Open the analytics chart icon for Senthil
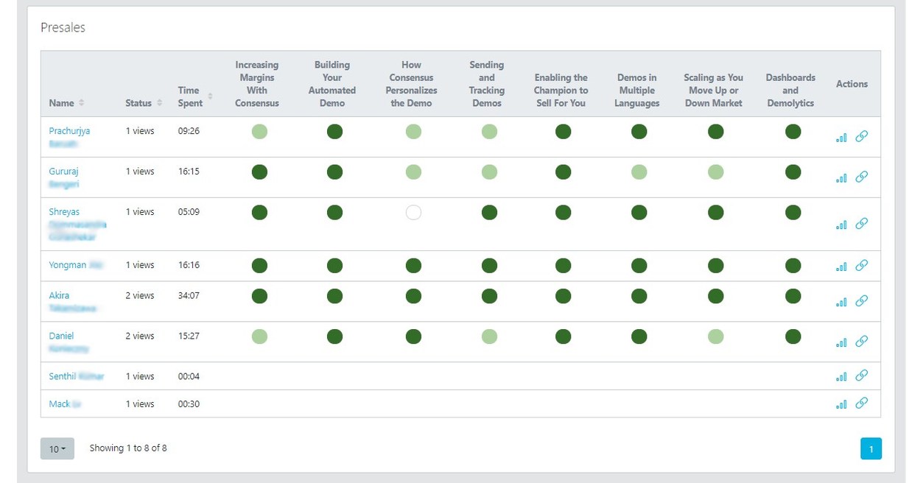923x483 pixels. coord(841,376)
